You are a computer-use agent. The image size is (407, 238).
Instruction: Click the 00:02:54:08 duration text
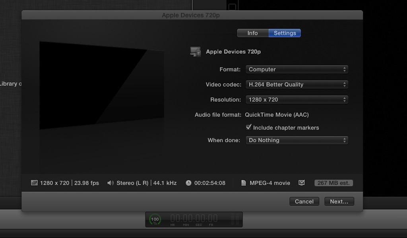[210, 183]
